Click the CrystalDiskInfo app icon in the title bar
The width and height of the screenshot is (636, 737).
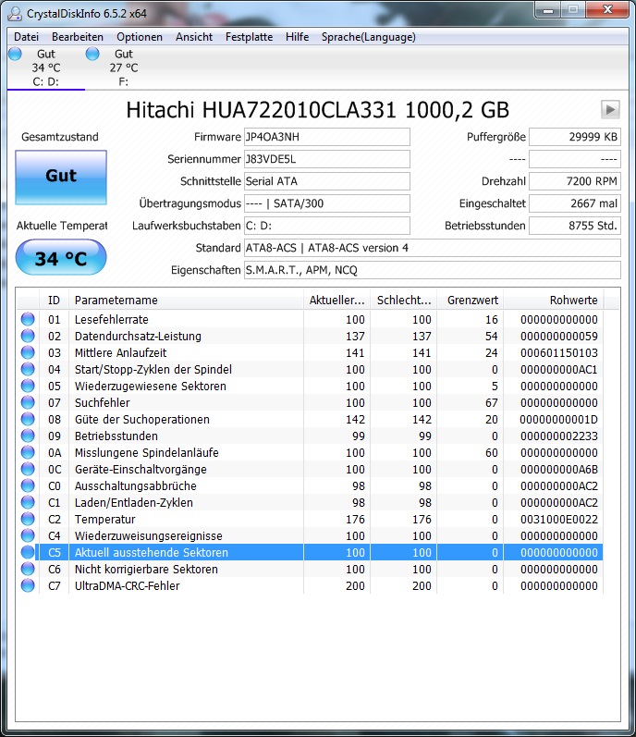coord(15,13)
